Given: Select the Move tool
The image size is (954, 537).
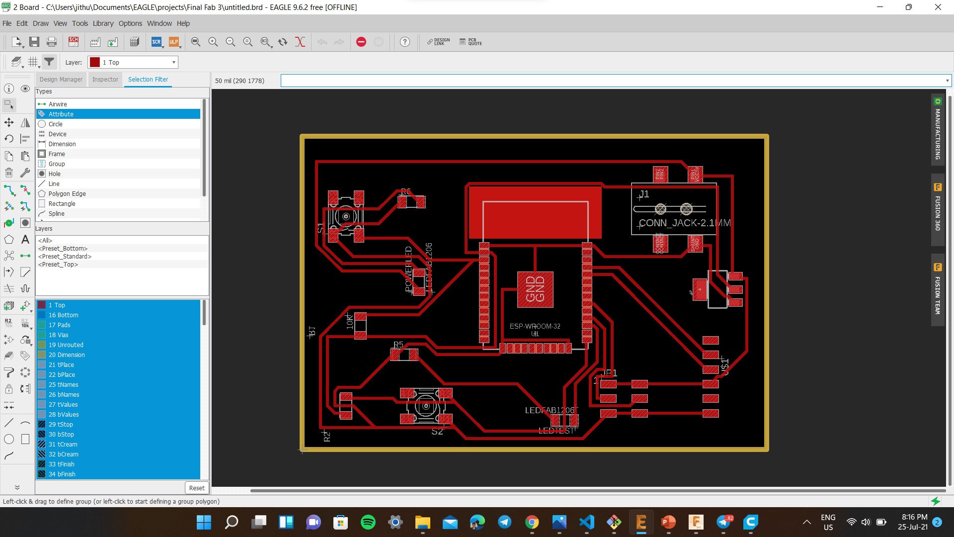Looking at the screenshot, I should (9, 122).
